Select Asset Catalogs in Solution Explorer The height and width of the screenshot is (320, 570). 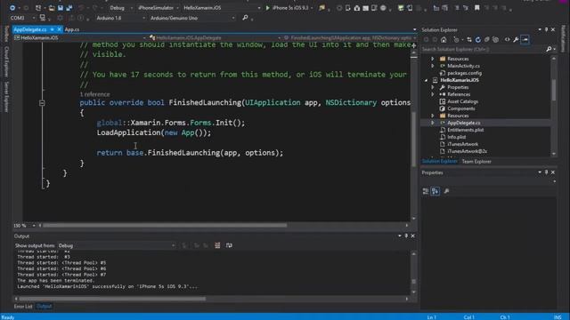click(462, 101)
